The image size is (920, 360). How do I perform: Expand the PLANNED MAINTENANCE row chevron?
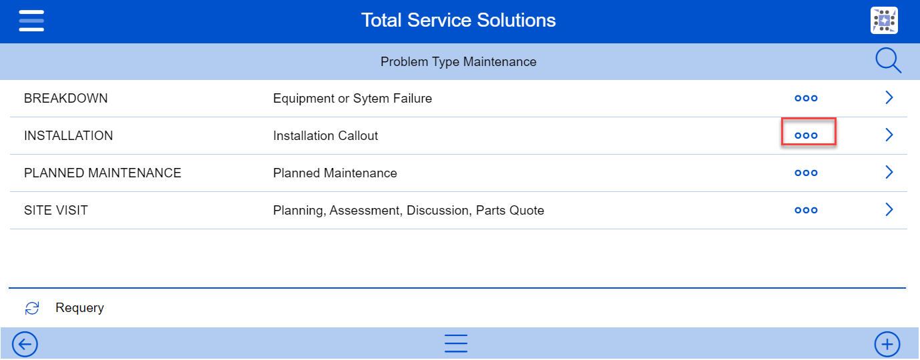click(x=889, y=173)
